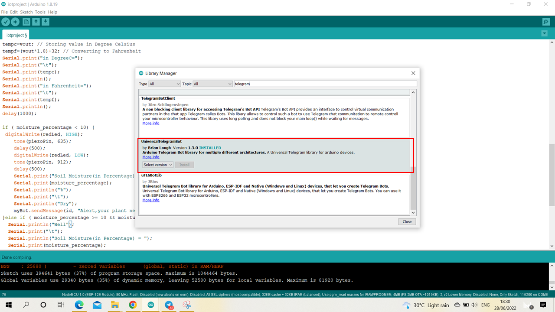555x312 pixels.
Task: Open the taskbar clock and calendar
Action: tap(505, 305)
